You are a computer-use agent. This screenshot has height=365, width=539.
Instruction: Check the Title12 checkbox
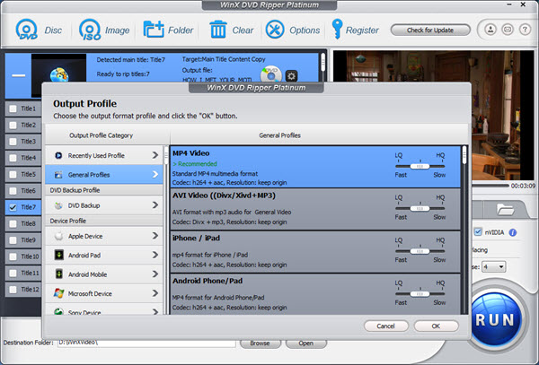point(13,289)
